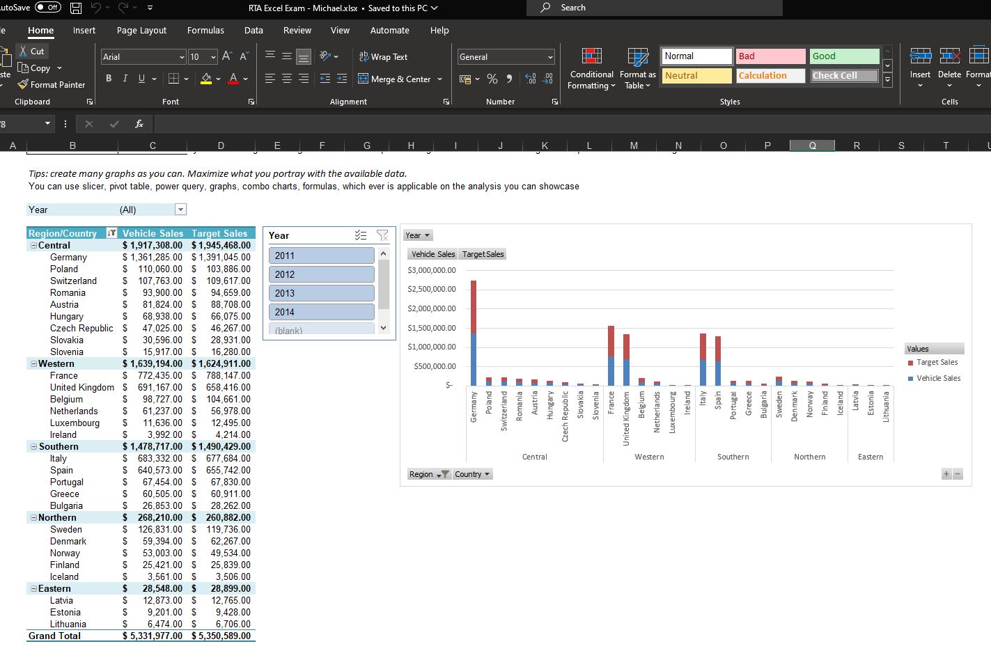Collapse the Central region group

[x=33, y=246]
